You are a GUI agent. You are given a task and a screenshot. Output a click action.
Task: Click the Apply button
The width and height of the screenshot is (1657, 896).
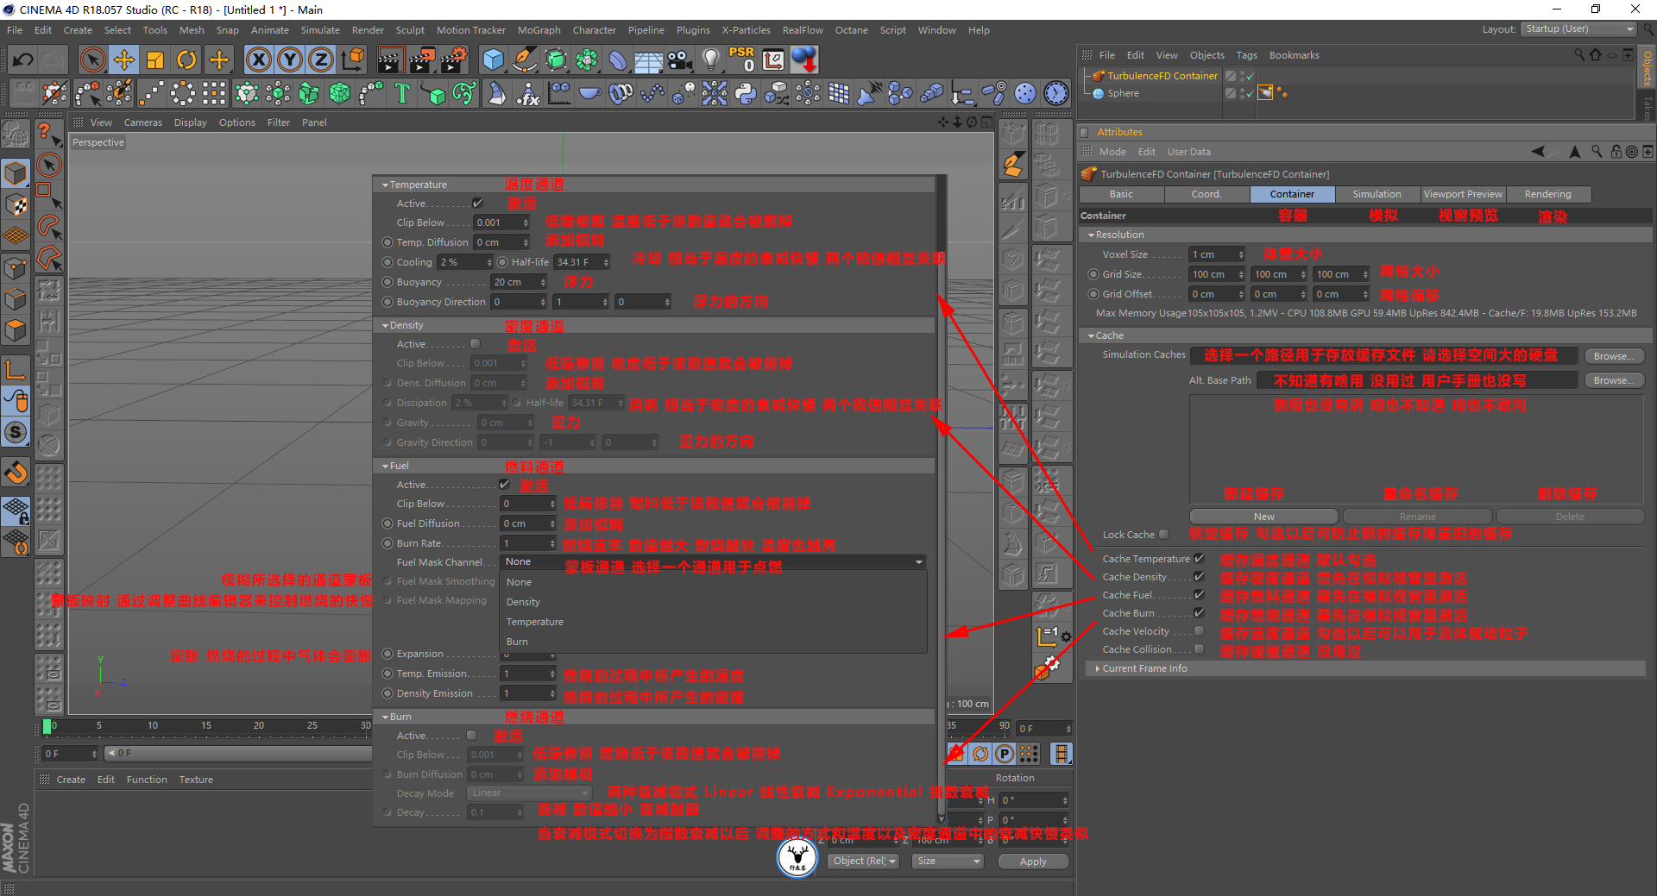tap(1033, 862)
